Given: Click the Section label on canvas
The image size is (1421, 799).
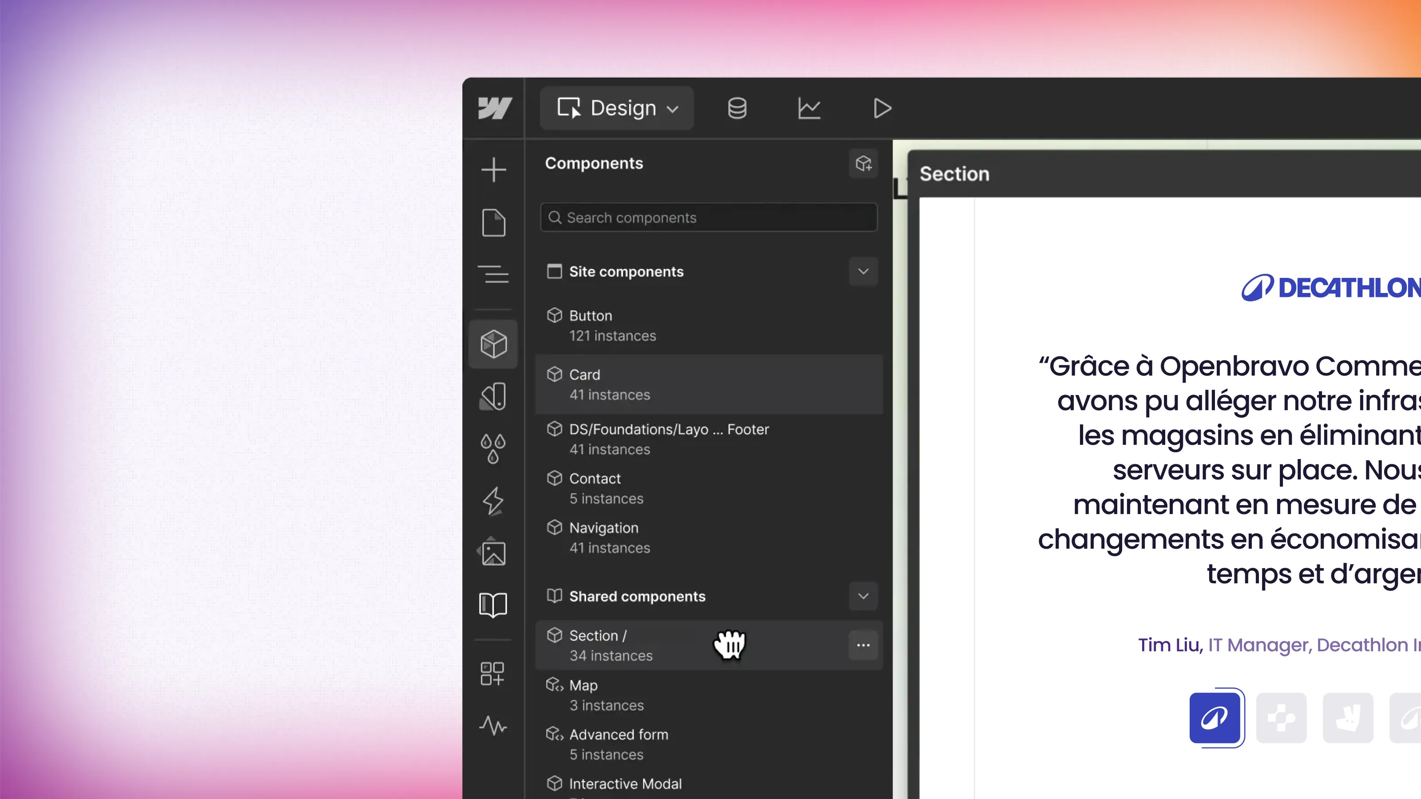Looking at the screenshot, I should click(954, 174).
